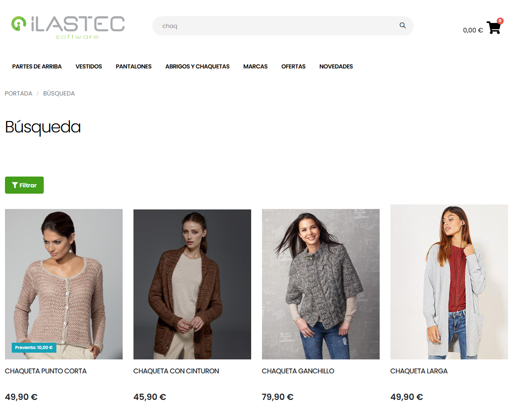This screenshot has width=519, height=404.
Task: Click the Preventa 10,00 € label
Action: [x=34, y=347]
